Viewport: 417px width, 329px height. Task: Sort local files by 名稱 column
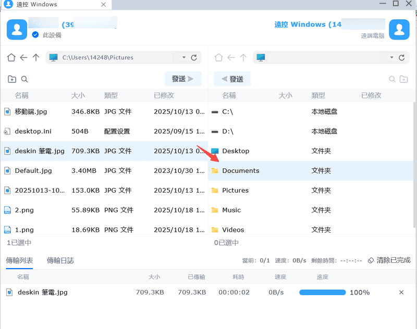click(21, 95)
